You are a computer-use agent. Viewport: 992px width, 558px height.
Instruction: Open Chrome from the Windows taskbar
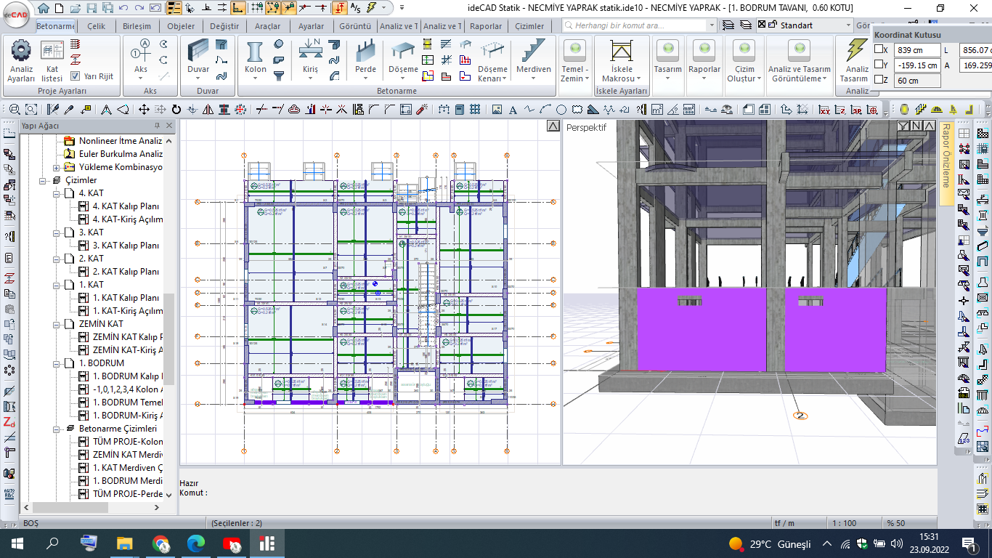[x=160, y=543]
